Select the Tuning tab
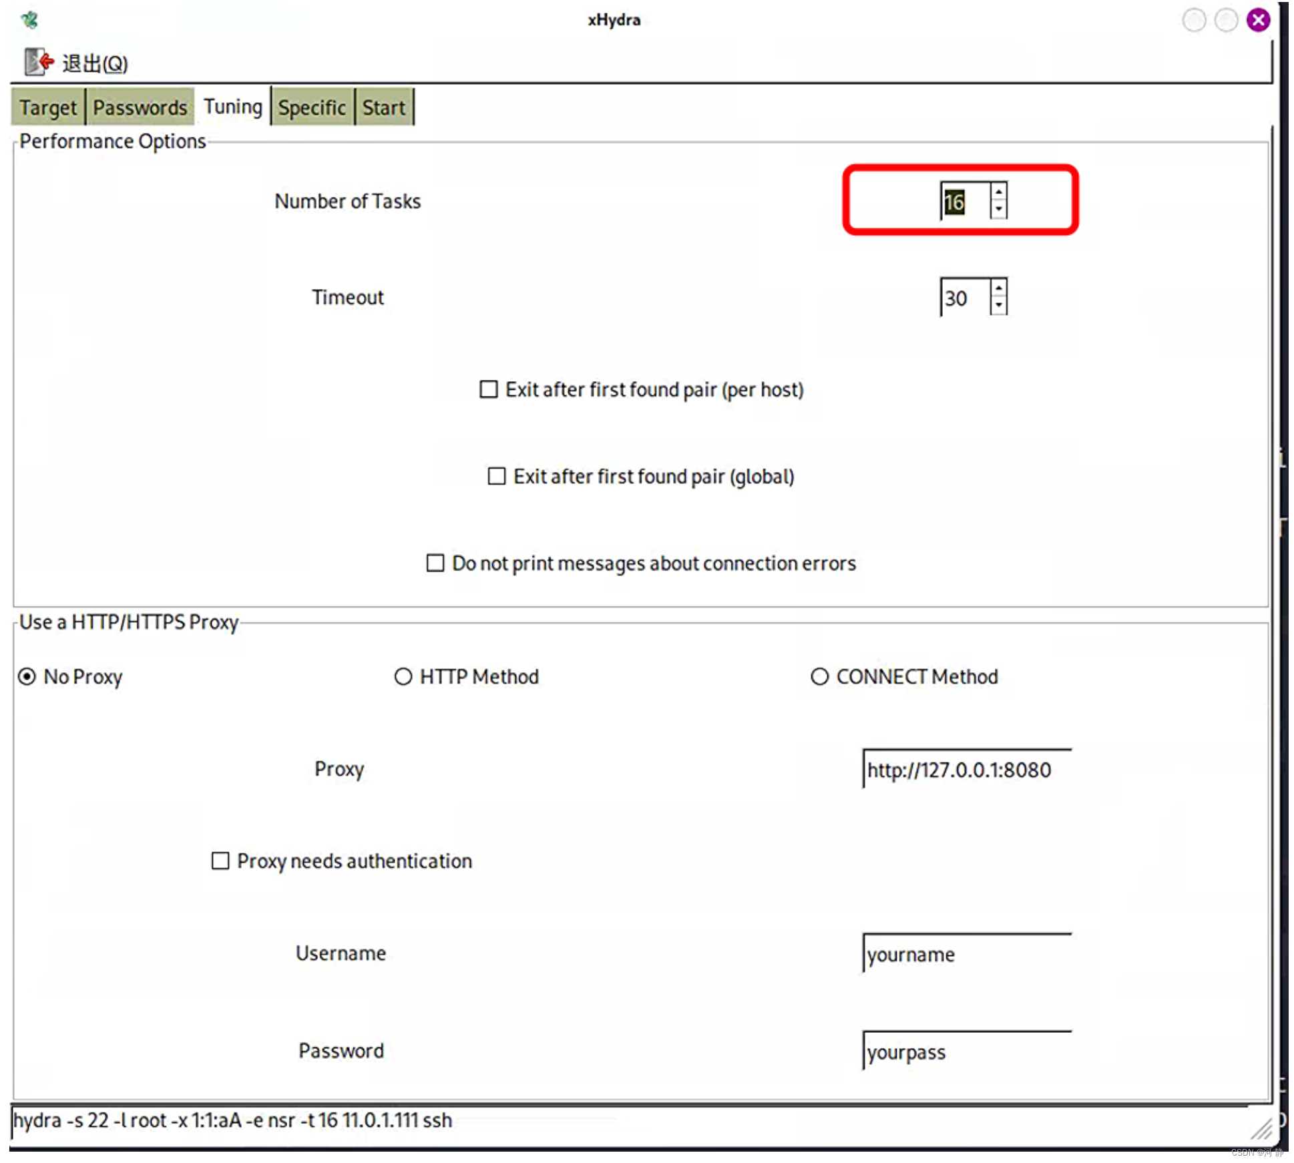 coord(234,107)
